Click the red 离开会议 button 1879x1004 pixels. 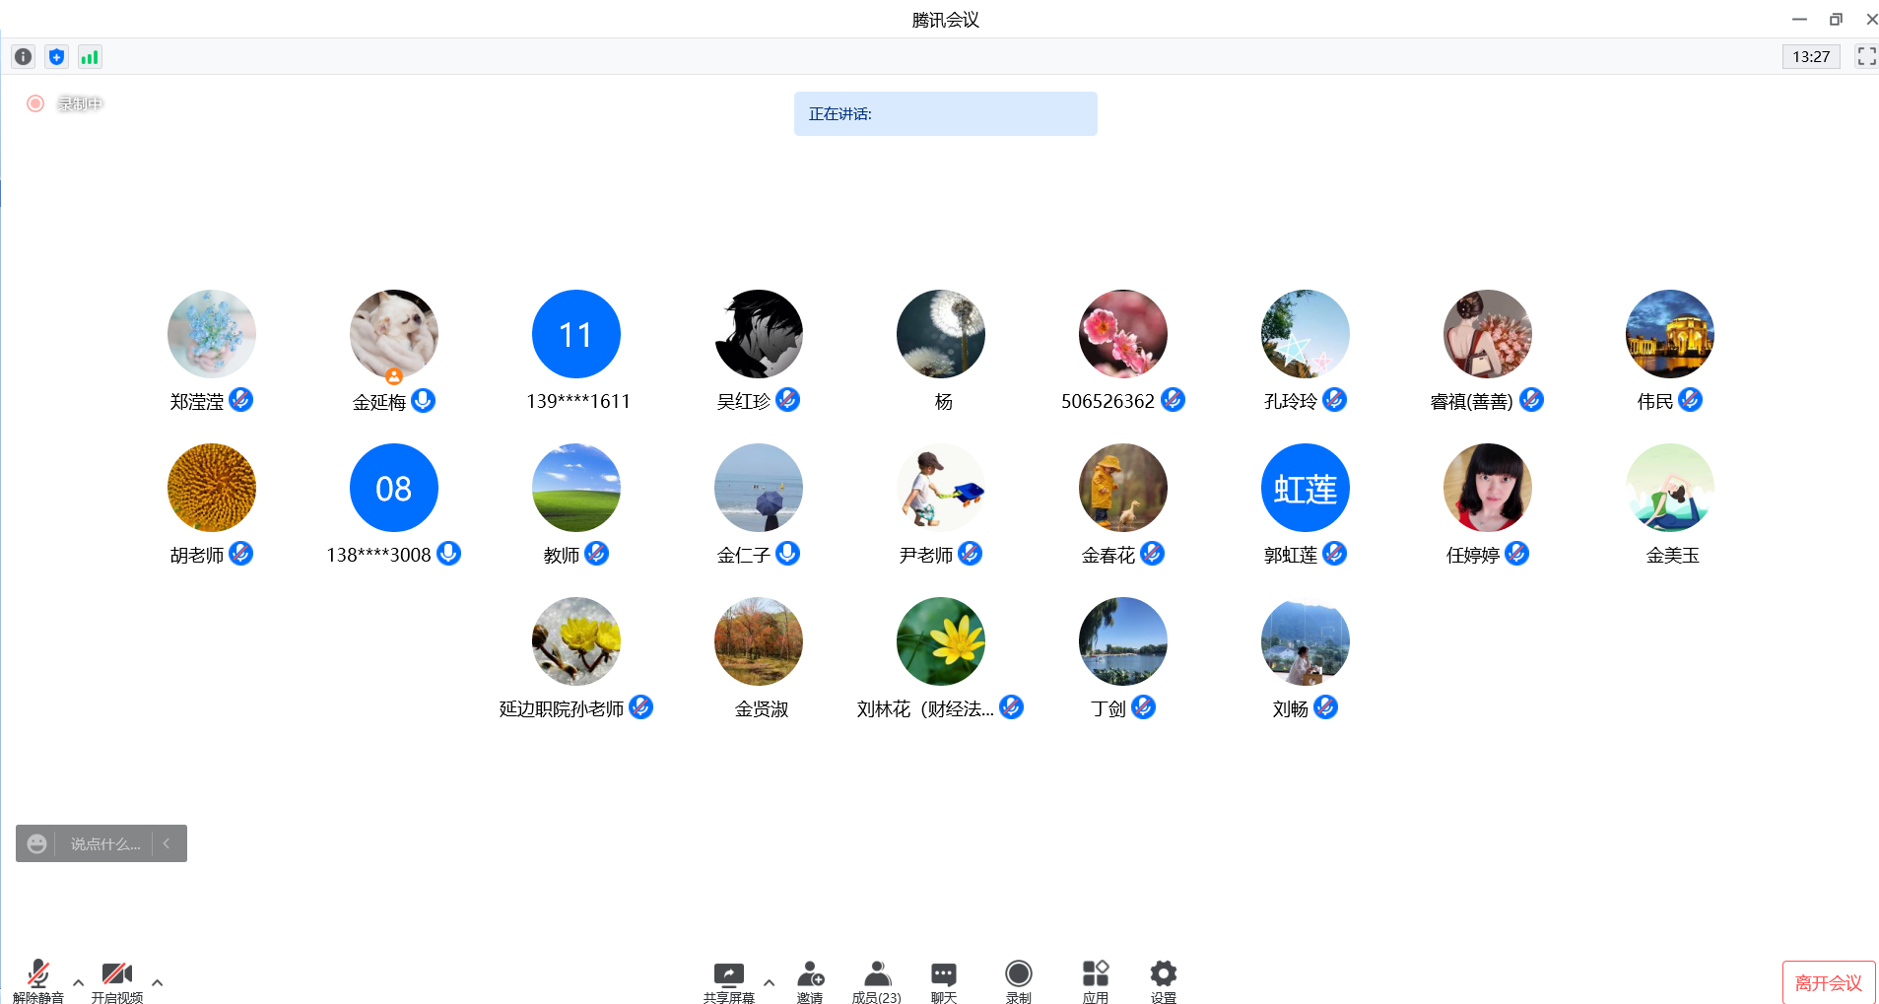[1828, 982]
